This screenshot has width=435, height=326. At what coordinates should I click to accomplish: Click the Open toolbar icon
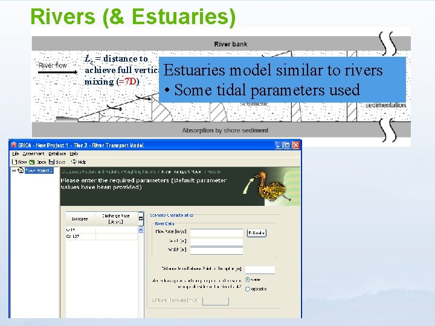tap(31, 162)
